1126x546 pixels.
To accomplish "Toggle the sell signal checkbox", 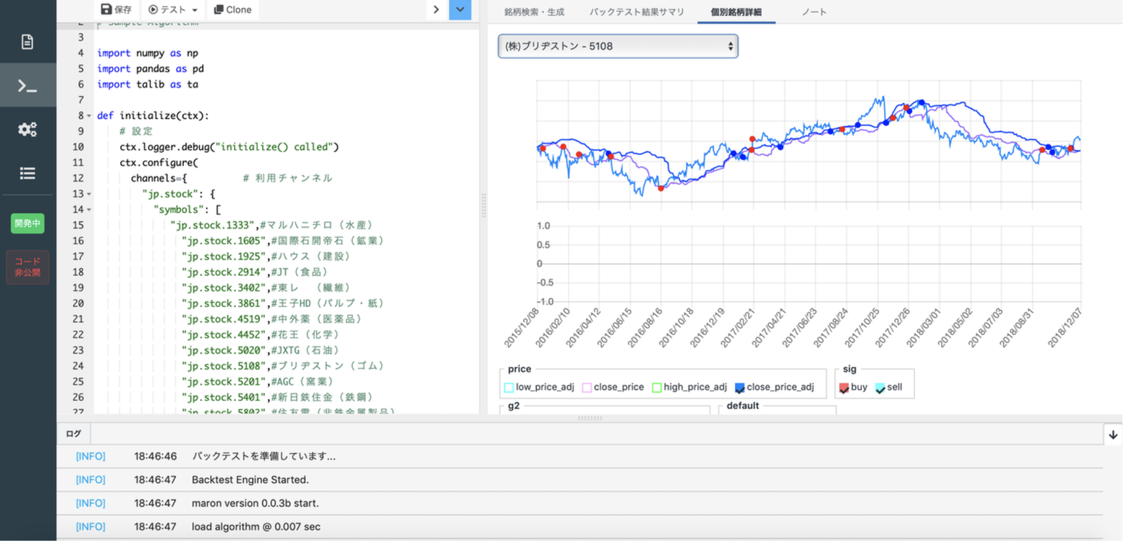I will click(x=879, y=389).
